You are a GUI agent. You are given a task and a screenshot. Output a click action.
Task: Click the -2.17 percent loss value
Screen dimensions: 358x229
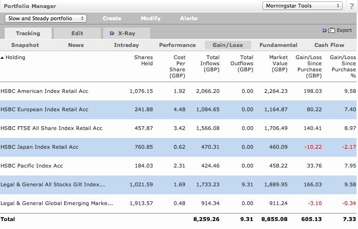(x=349, y=147)
